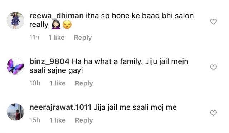229x133 pixels.
Task: Reply to binz_9804's family comment
Action: coord(84,83)
